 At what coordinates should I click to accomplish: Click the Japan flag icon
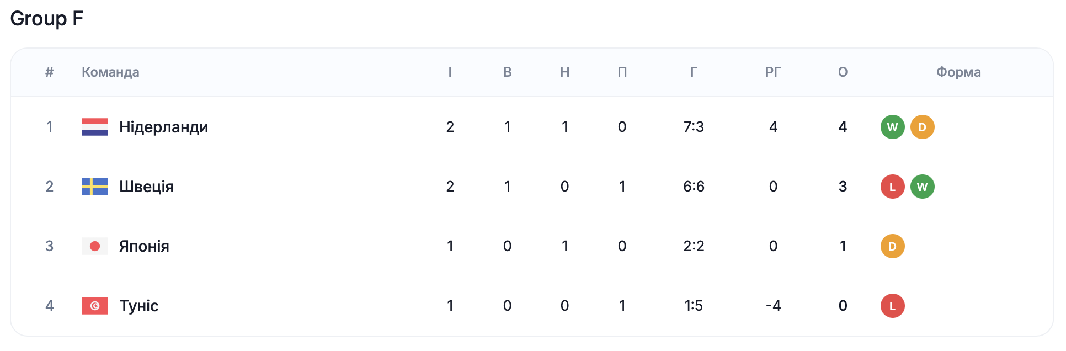(x=95, y=246)
